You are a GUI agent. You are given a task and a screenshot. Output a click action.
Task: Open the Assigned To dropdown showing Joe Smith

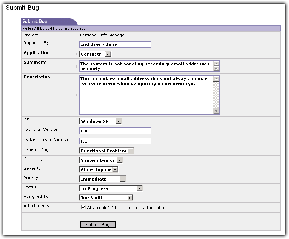coord(129,198)
